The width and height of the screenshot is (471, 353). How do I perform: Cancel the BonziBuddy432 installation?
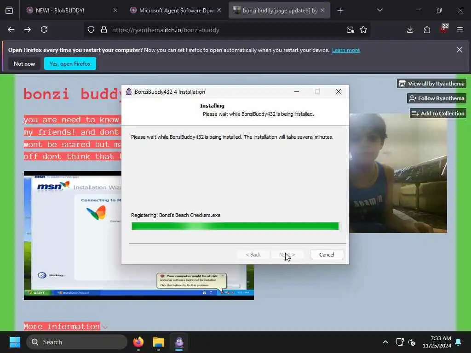coord(327,255)
